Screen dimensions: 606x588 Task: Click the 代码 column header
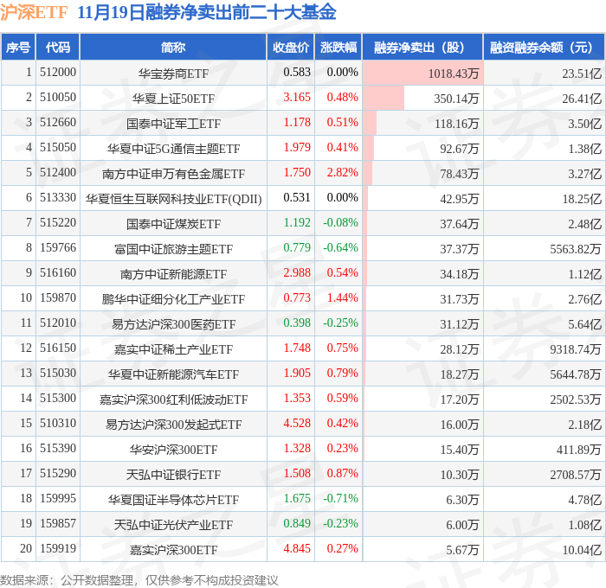(58, 47)
